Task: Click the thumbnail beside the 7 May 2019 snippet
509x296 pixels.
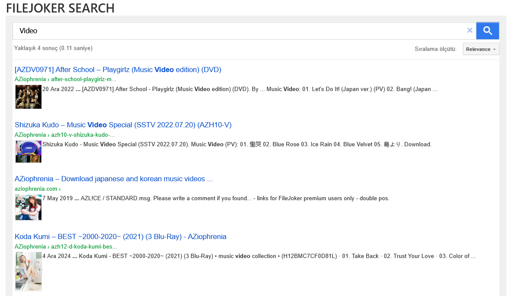Action: click(x=28, y=207)
